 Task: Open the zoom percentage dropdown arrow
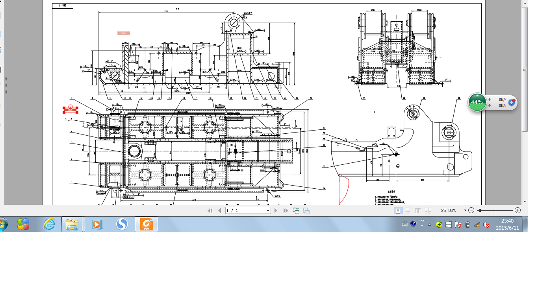tap(465, 210)
